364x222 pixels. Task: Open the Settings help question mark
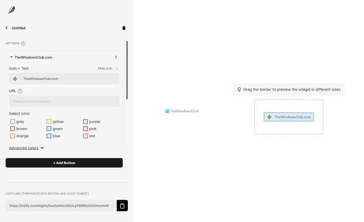(x=23, y=44)
